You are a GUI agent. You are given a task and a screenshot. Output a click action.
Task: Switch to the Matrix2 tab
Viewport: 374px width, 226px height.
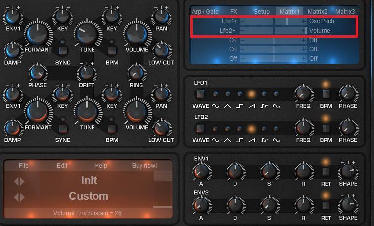pos(317,11)
